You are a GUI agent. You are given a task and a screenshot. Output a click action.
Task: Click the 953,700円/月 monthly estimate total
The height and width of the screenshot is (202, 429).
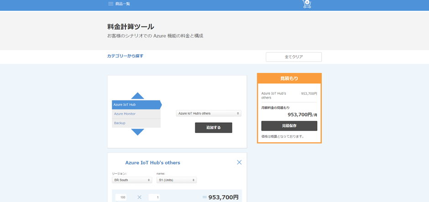[302, 115]
